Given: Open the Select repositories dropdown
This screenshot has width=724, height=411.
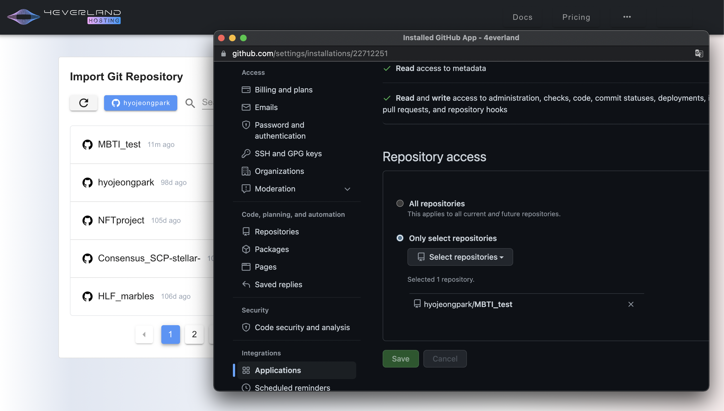Looking at the screenshot, I should [x=460, y=257].
